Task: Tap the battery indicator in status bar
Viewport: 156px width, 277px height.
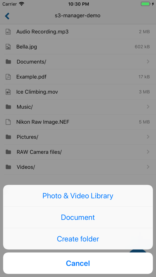Action: click(145, 4)
